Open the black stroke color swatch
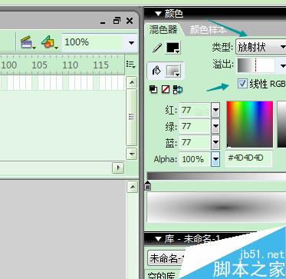The image size is (286, 279). pyautogui.click(x=173, y=48)
